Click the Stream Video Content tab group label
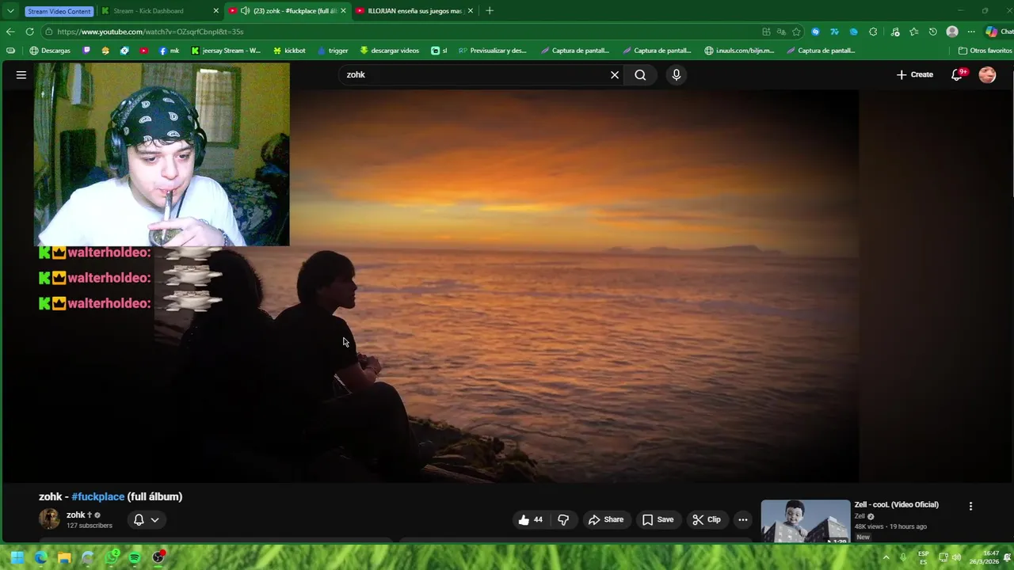 click(x=59, y=11)
